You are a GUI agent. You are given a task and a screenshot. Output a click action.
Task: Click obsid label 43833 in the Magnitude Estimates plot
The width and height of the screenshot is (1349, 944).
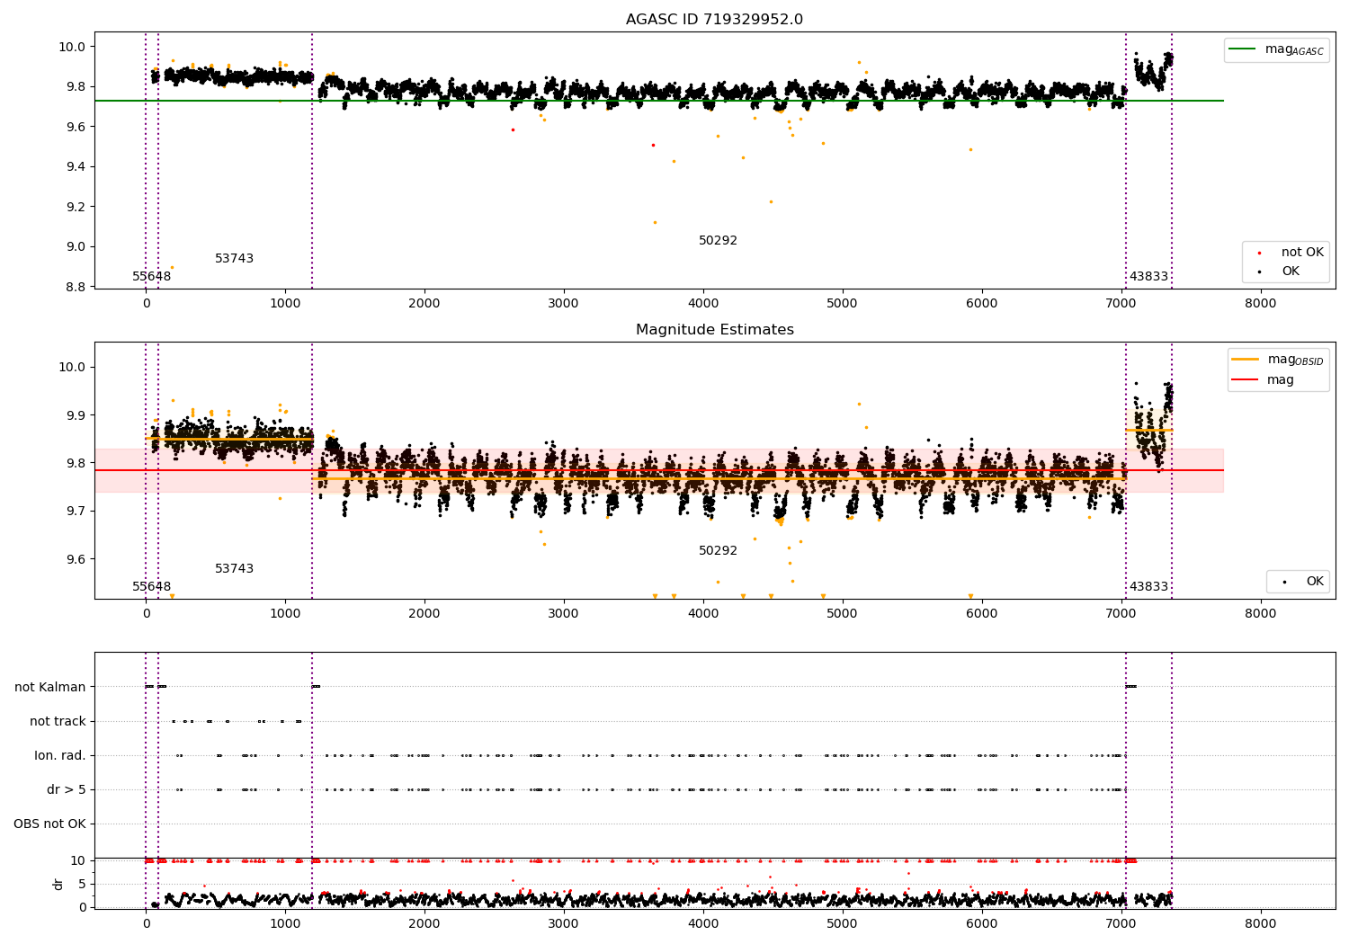tap(1148, 587)
